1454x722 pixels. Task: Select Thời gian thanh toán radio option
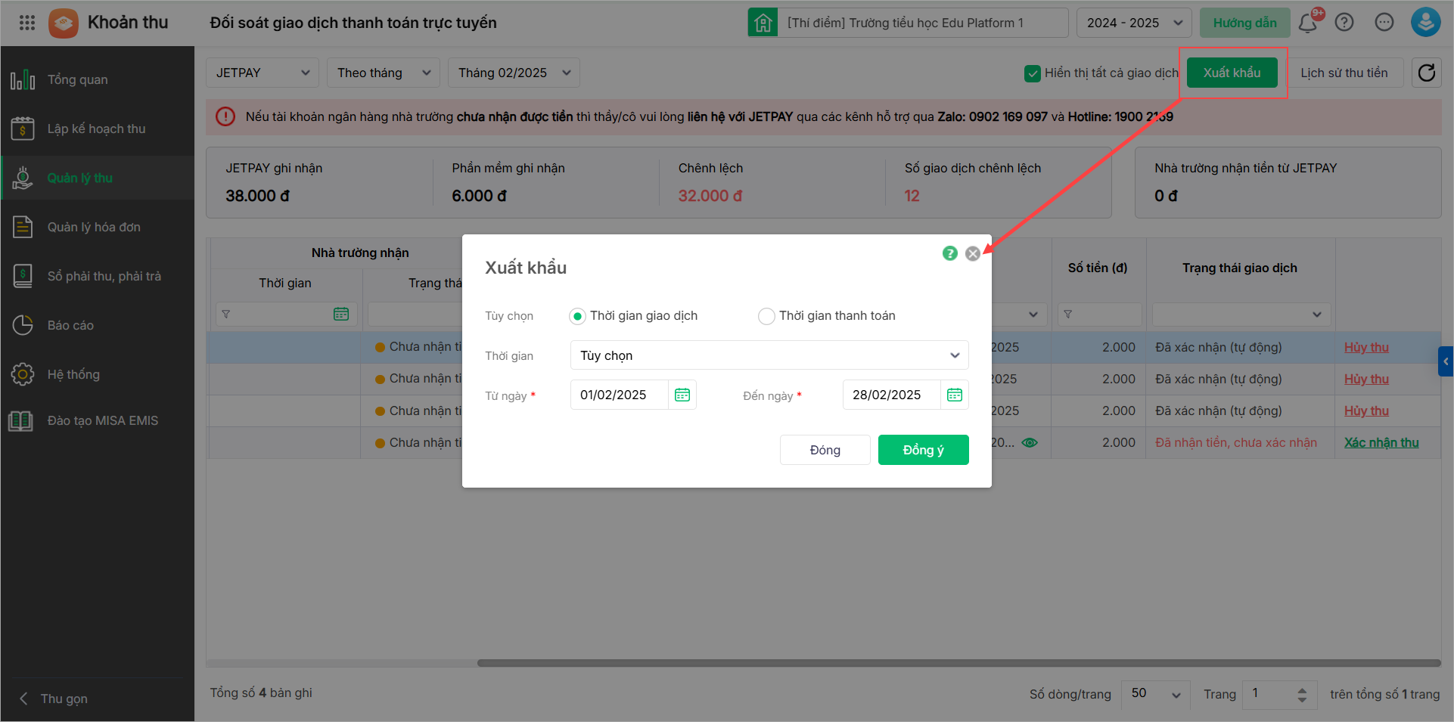(x=766, y=316)
